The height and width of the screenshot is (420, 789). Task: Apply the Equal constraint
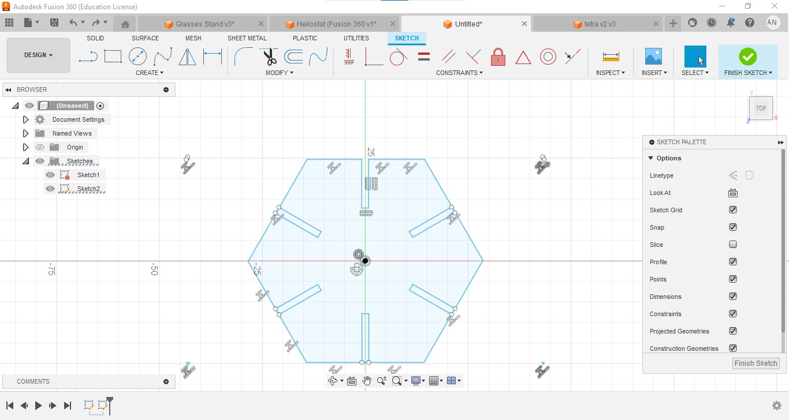pos(423,57)
